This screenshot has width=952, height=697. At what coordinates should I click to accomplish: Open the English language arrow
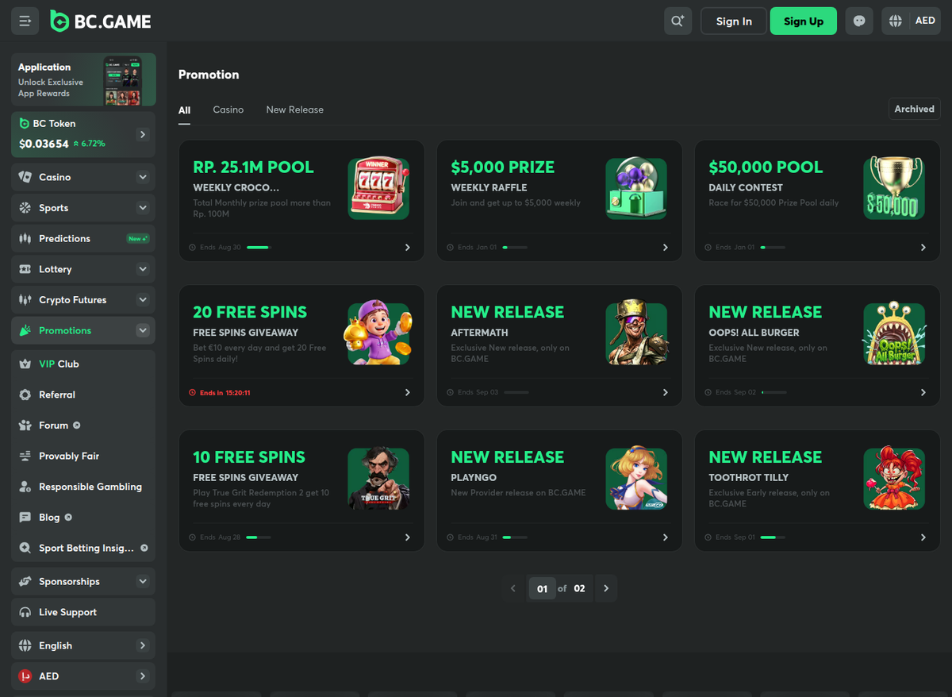[x=143, y=645]
